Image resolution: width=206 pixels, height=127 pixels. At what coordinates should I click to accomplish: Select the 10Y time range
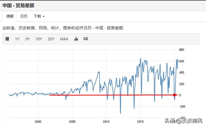(39, 39)
